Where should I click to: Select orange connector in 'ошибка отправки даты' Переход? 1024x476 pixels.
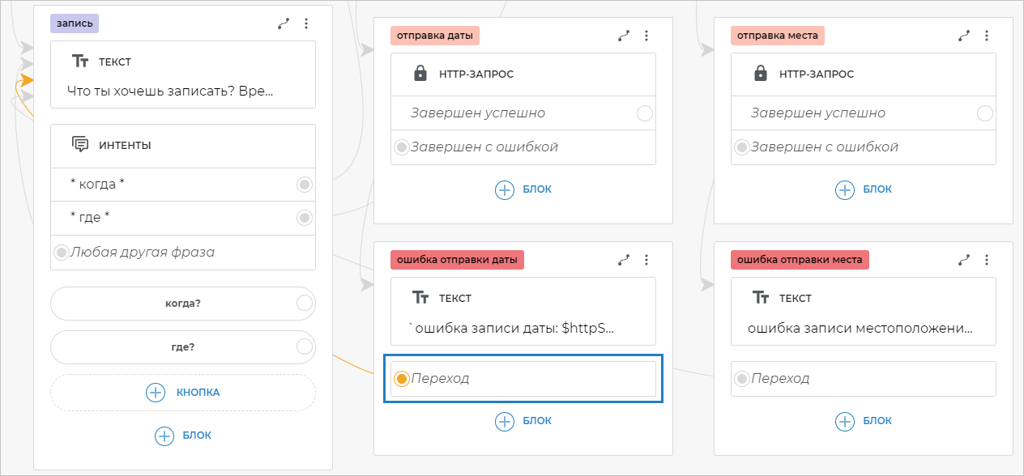(401, 378)
